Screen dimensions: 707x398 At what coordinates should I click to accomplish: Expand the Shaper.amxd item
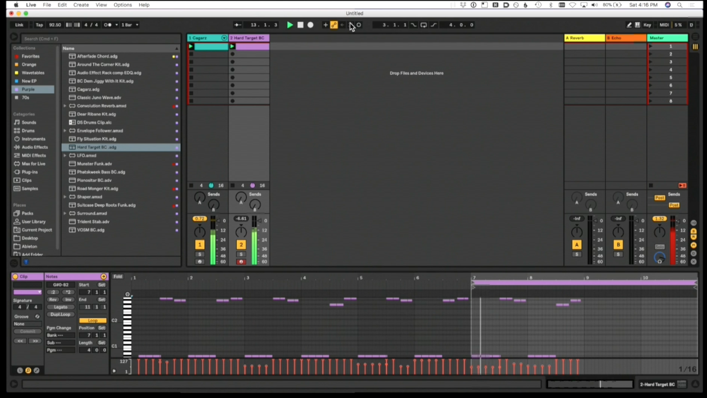tap(65, 197)
